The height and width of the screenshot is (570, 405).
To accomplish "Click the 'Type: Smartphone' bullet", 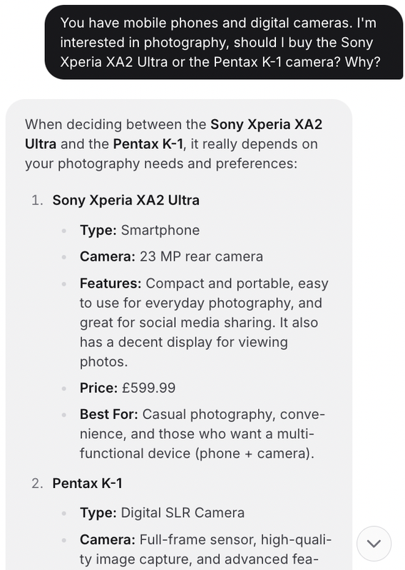I will click(140, 230).
